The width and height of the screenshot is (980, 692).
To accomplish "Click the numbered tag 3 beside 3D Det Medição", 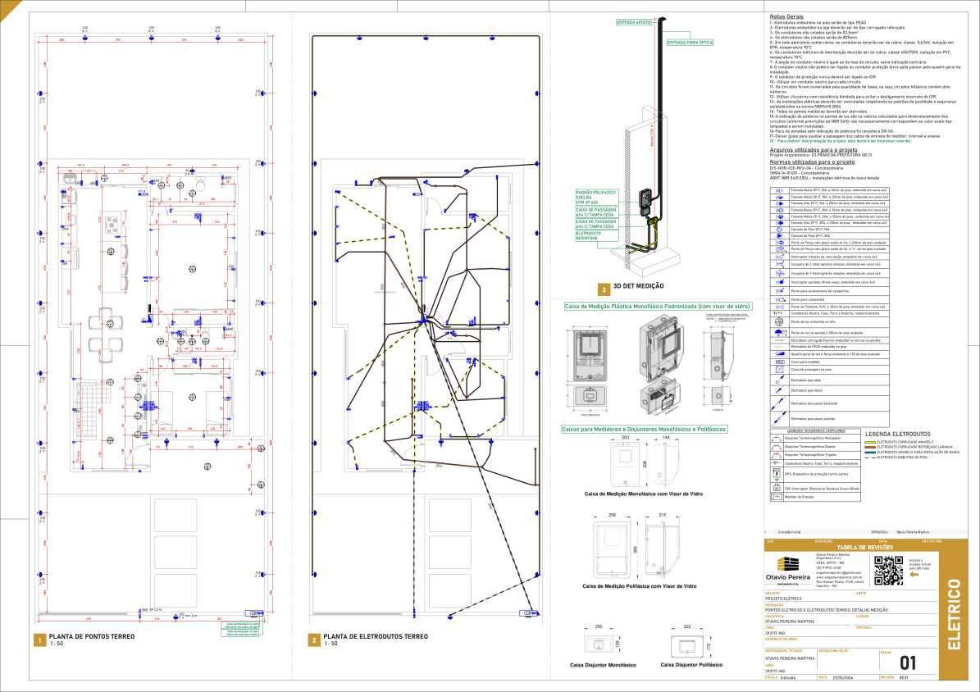I will coord(604,289).
